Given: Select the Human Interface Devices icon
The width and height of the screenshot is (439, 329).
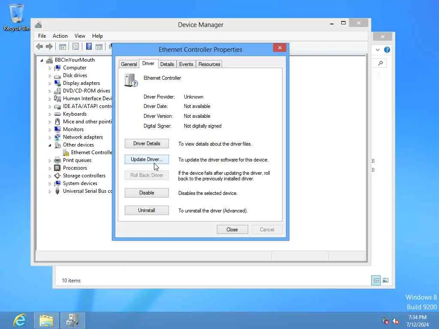Looking at the screenshot, I should coord(57,99).
